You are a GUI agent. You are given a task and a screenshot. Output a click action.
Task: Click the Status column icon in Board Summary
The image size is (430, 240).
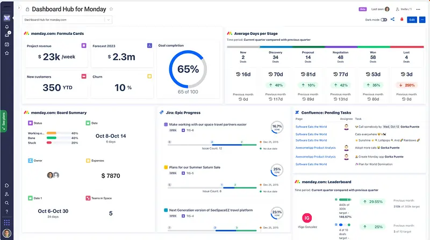tap(30, 123)
